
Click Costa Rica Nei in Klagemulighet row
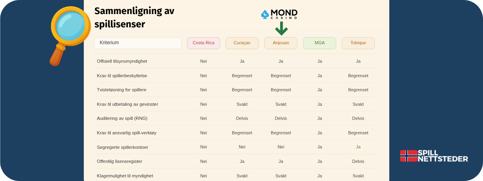(x=204, y=176)
